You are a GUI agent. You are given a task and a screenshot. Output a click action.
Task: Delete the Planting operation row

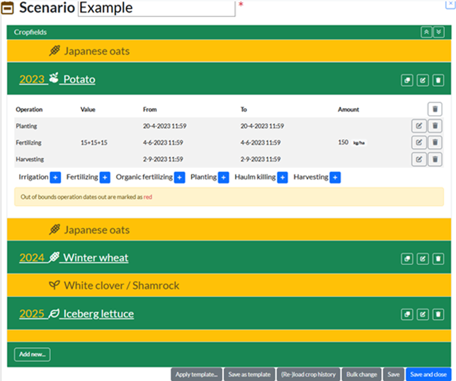435,126
